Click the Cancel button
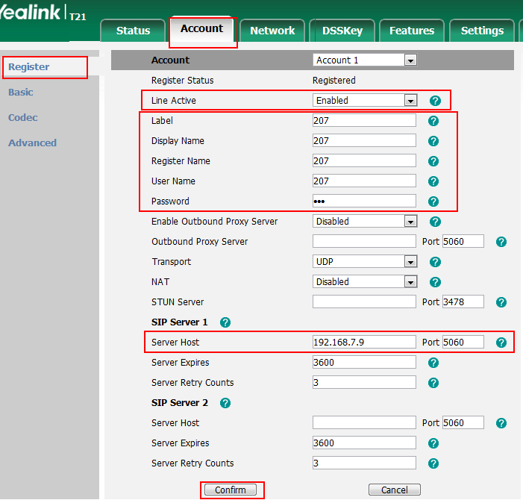 pyautogui.click(x=394, y=490)
